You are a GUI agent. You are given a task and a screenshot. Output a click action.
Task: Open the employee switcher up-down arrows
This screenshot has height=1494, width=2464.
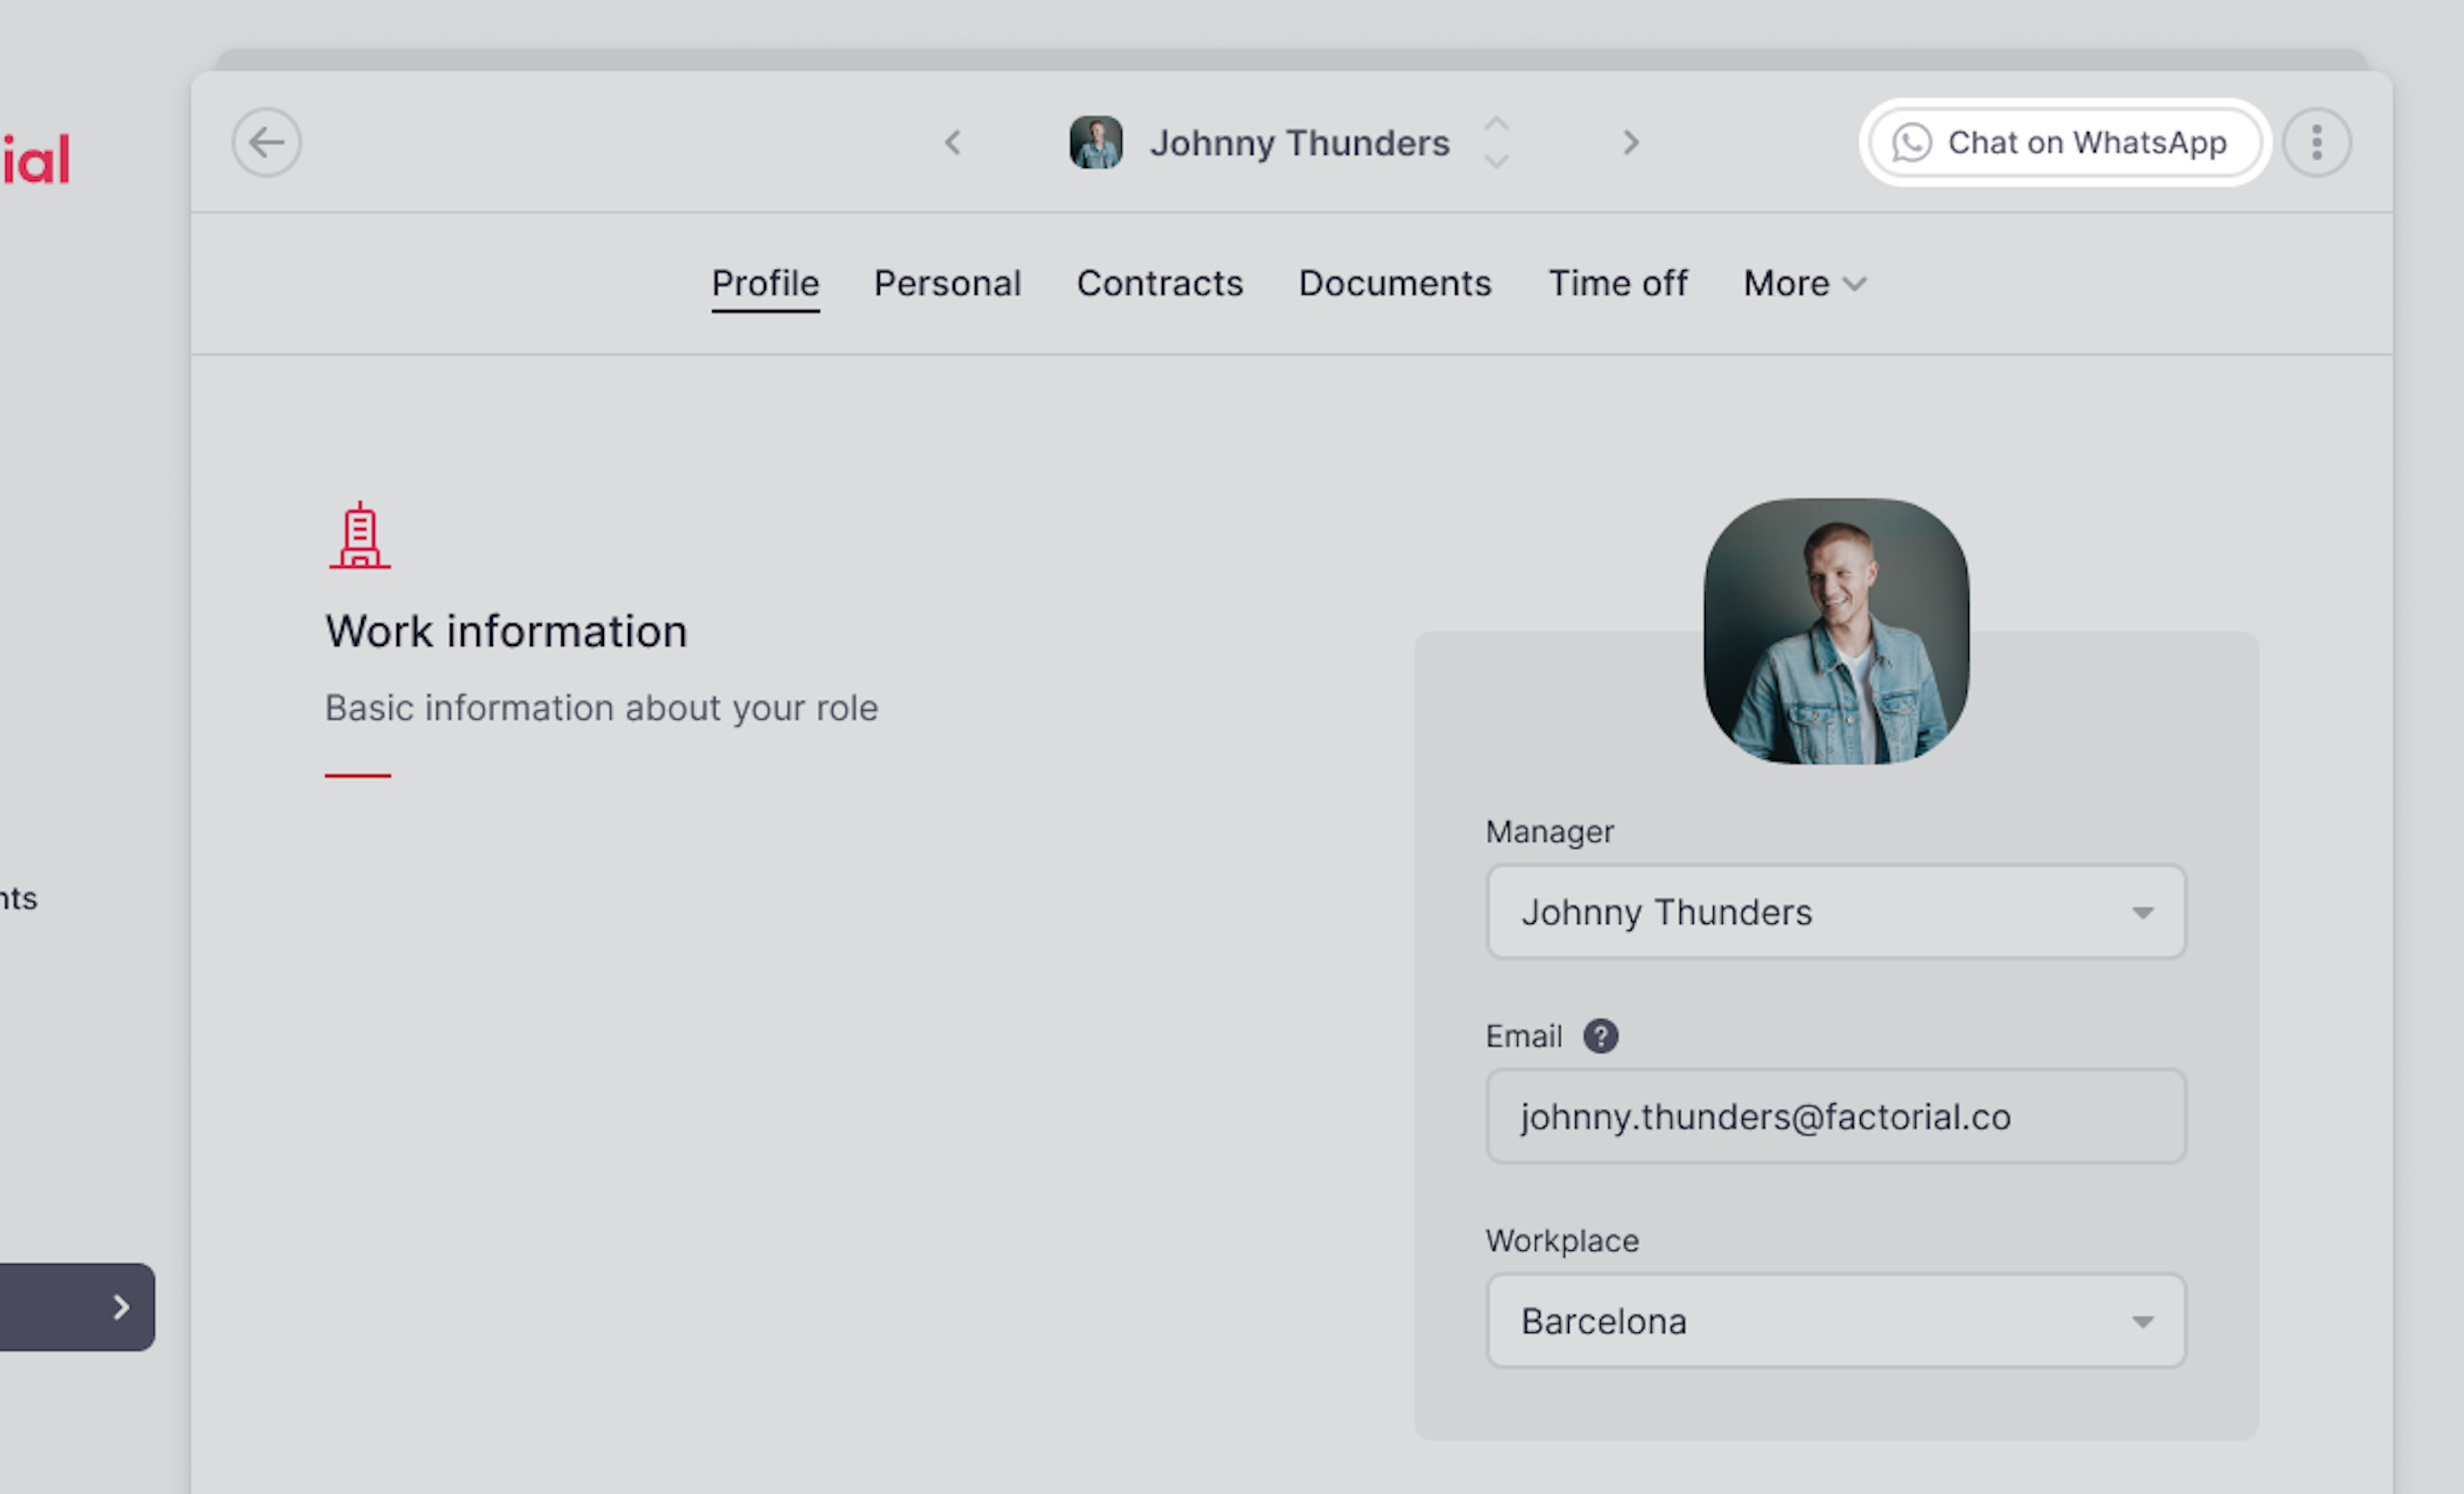[x=1496, y=142]
